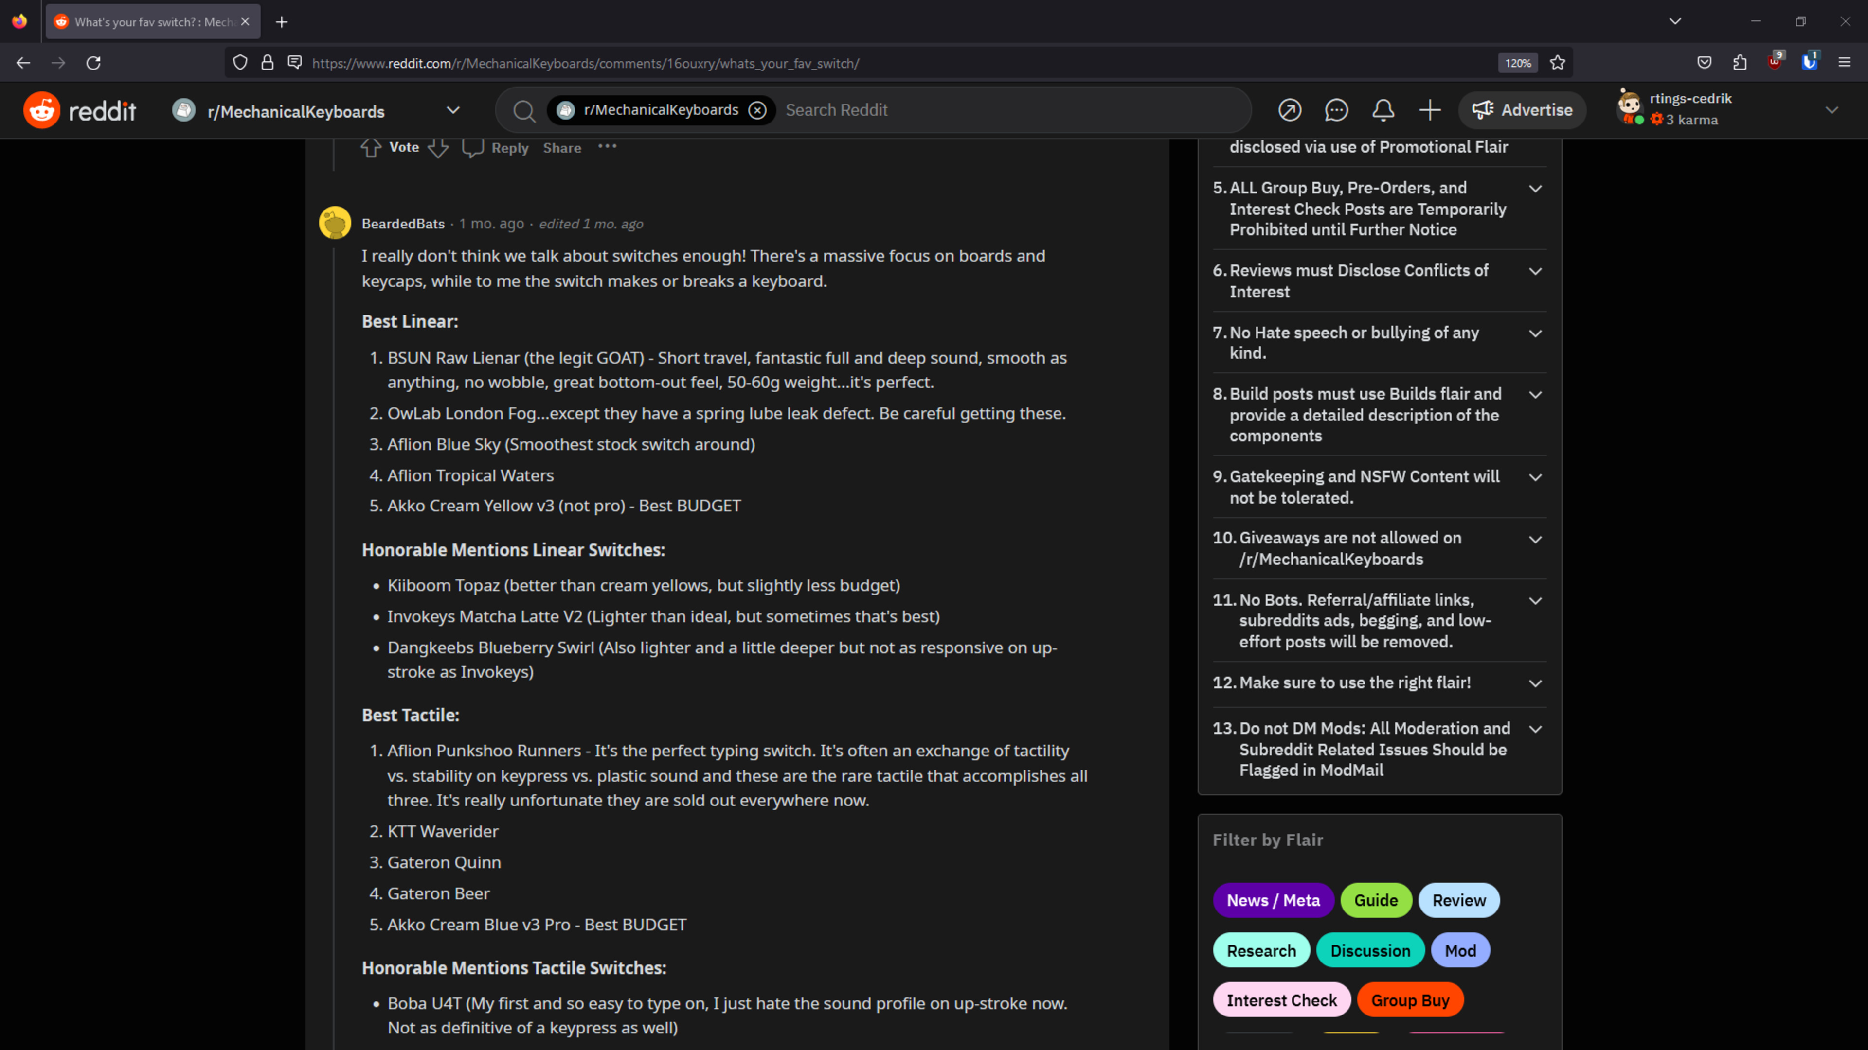The image size is (1868, 1050).
Task: Bookmark this page with star icon
Action: pyautogui.click(x=1557, y=63)
